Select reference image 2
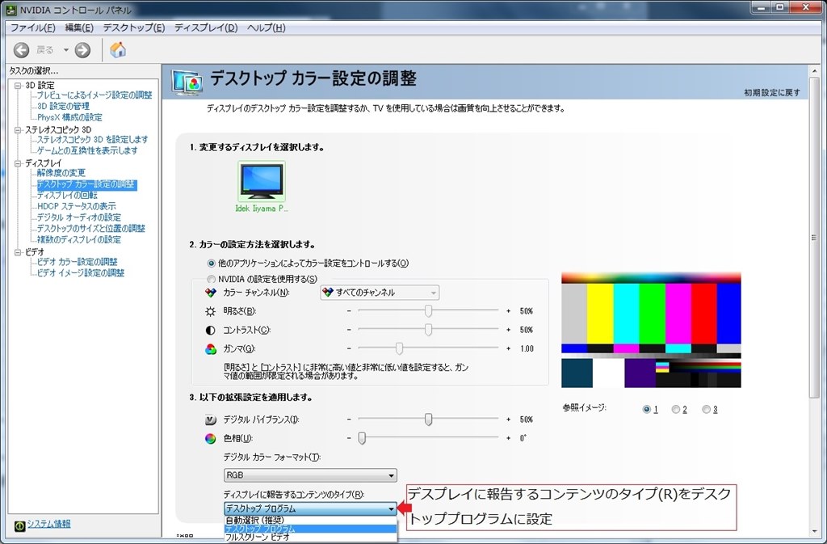The height and width of the screenshot is (544, 827). 675,409
